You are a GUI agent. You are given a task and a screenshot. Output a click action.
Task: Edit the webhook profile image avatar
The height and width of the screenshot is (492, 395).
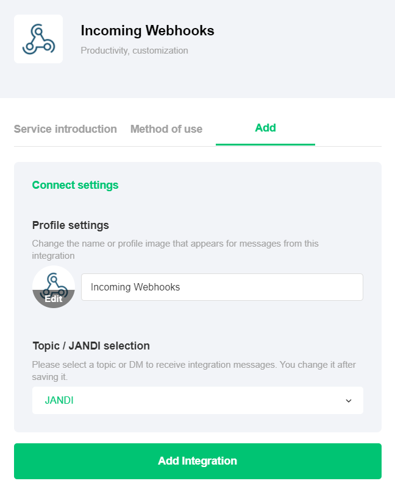coord(54,286)
